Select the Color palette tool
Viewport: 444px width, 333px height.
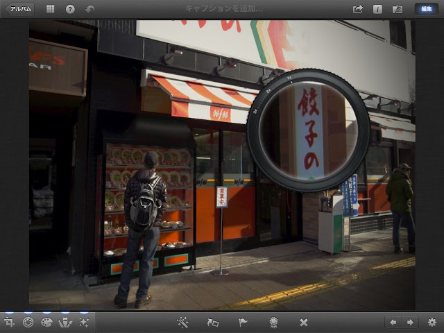click(46, 322)
